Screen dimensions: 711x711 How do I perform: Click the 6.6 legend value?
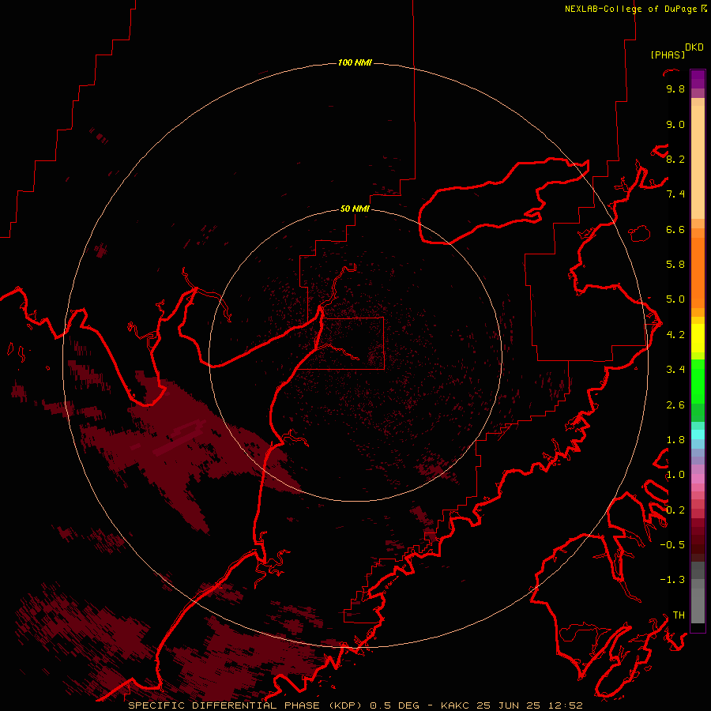click(x=675, y=229)
